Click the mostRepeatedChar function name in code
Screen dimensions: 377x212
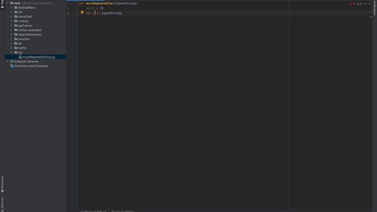coord(100,4)
